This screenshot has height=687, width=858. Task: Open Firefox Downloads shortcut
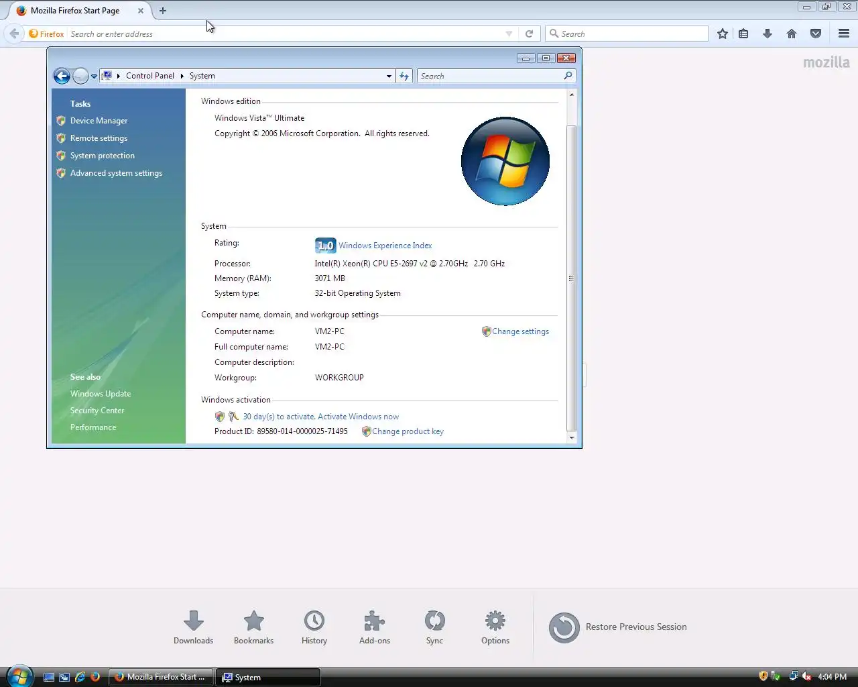193,627
